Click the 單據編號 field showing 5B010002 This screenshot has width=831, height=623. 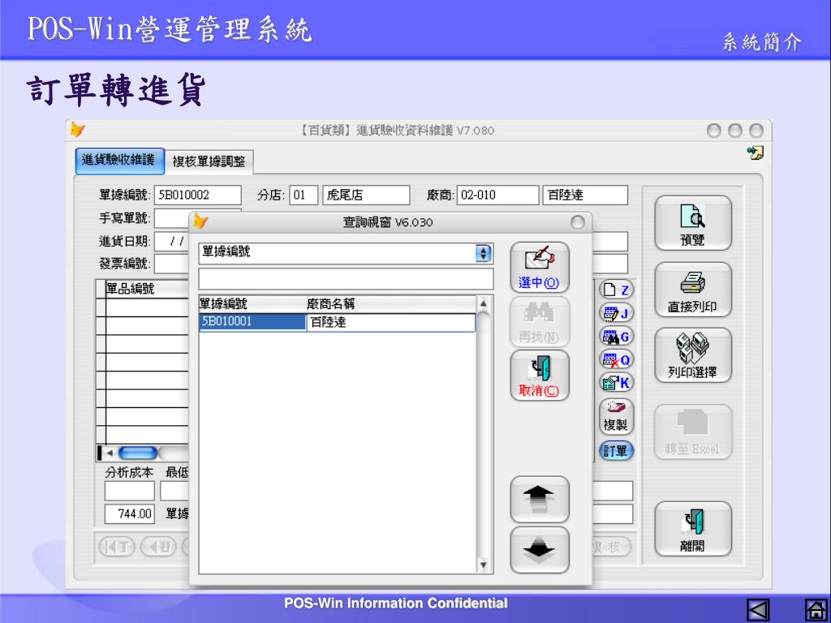[x=198, y=195]
